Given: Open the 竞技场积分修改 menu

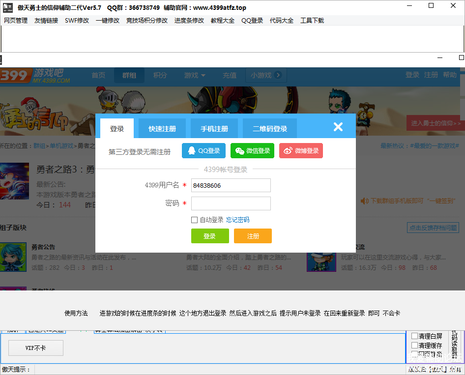Looking at the screenshot, I should point(147,21).
